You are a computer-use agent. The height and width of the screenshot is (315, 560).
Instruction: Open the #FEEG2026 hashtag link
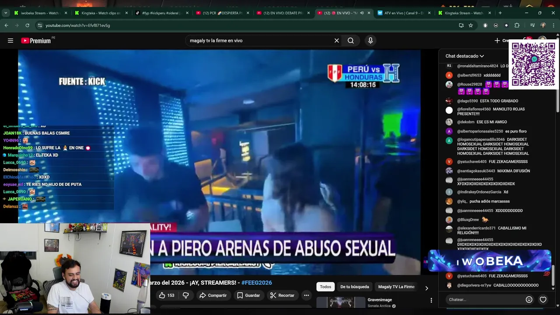[256, 283]
